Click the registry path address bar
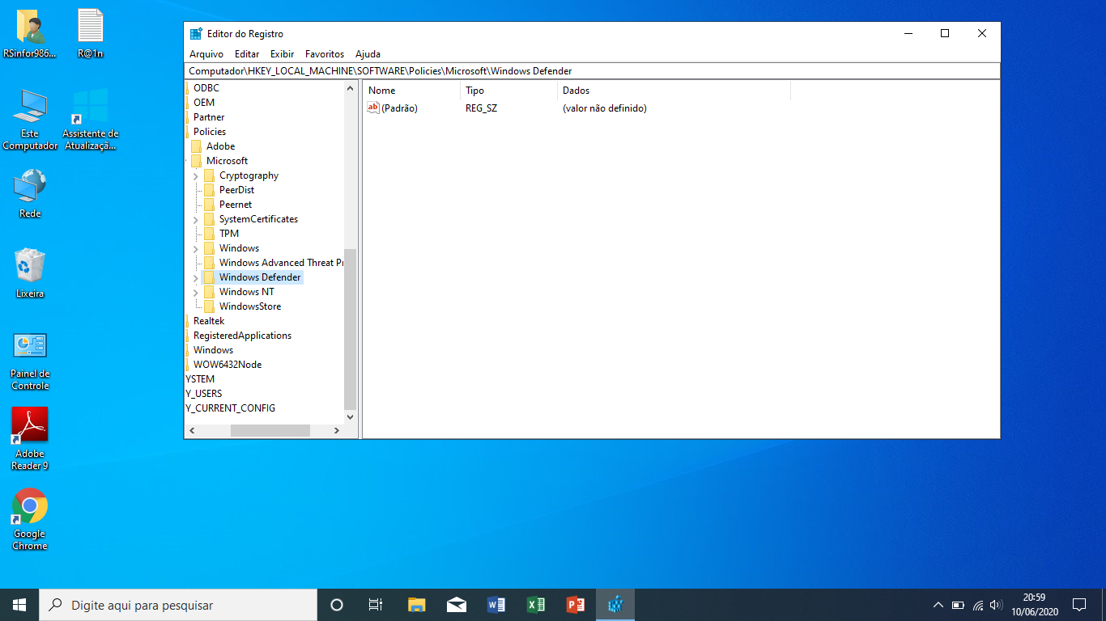1106x621 pixels. click(592, 71)
